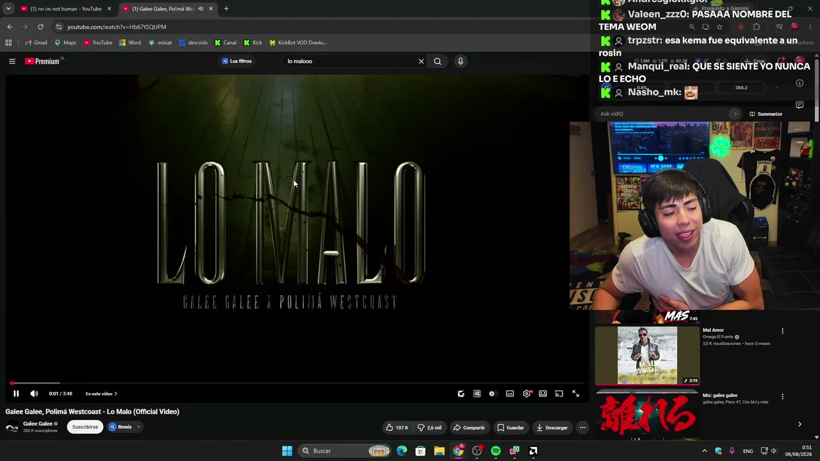The height and width of the screenshot is (461, 820).
Task: Open the Word bookmark
Action: (130, 43)
